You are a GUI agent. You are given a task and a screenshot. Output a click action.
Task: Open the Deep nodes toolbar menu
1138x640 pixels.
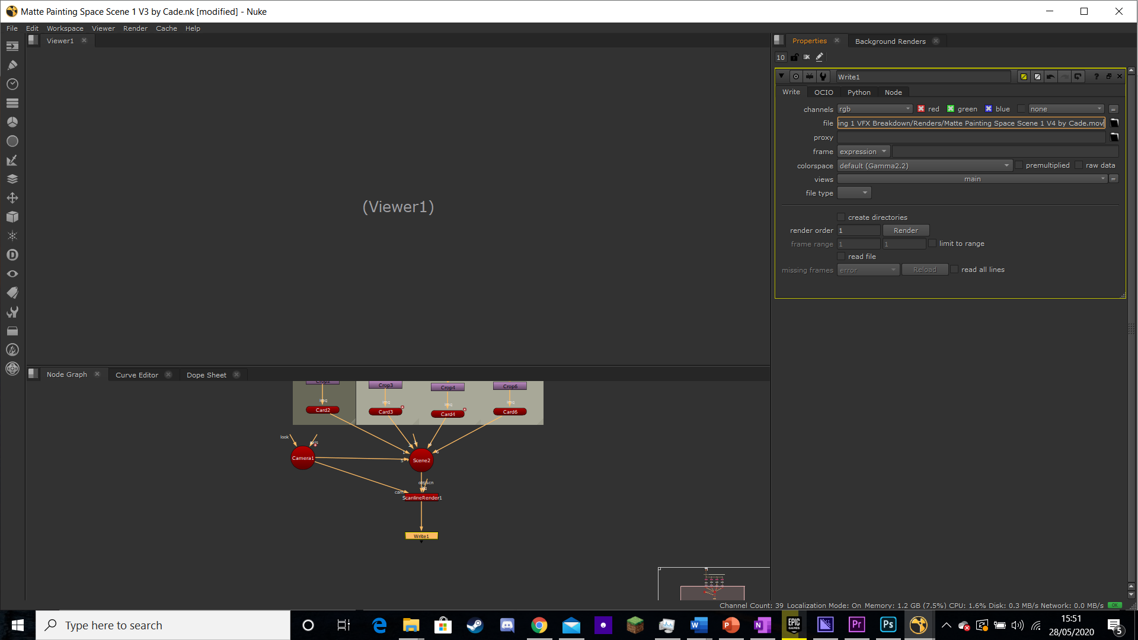[x=12, y=255]
